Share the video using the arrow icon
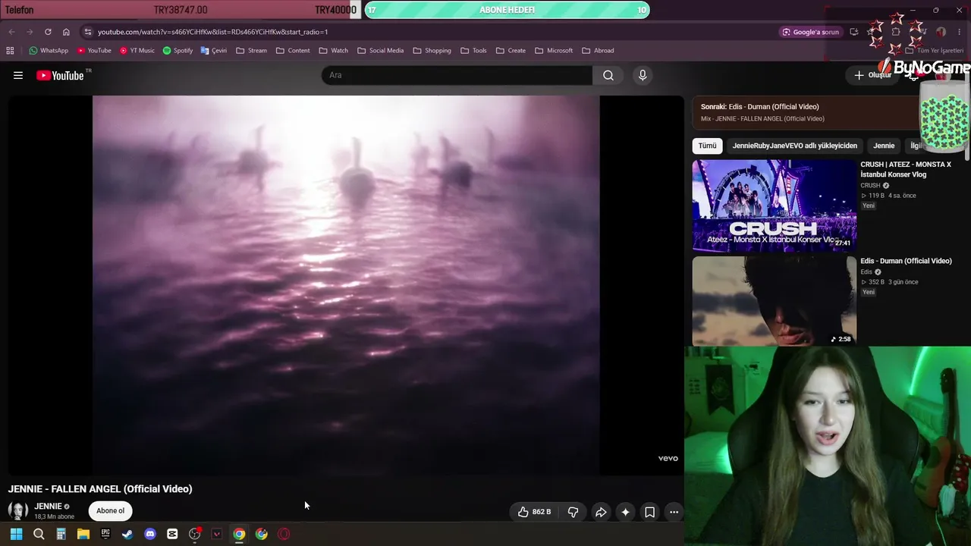The image size is (971, 546). click(x=601, y=512)
